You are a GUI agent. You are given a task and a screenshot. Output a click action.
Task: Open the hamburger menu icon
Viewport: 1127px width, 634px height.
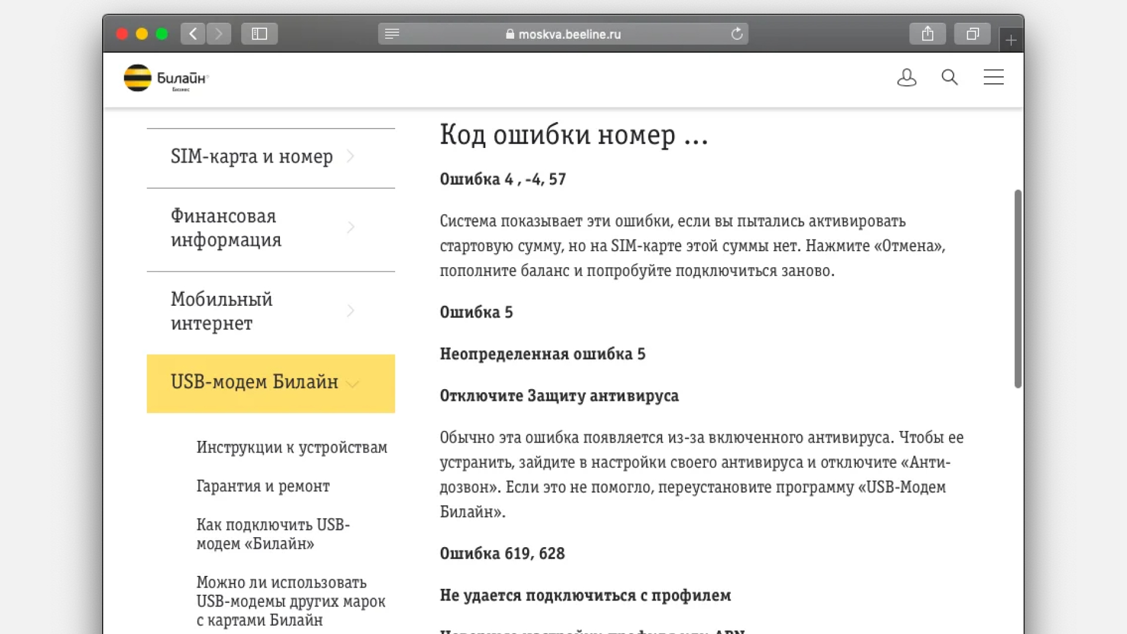click(x=994, y=77)
